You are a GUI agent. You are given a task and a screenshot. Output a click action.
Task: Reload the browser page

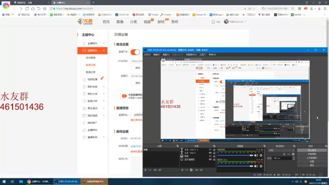(27, 9)
